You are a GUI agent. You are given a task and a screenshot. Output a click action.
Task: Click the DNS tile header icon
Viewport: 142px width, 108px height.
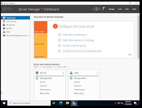tap(71, 73)
